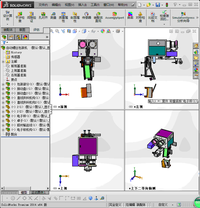The image size is (200, 208).
Task: Open the 视图(V) menu
Action: 69,5
